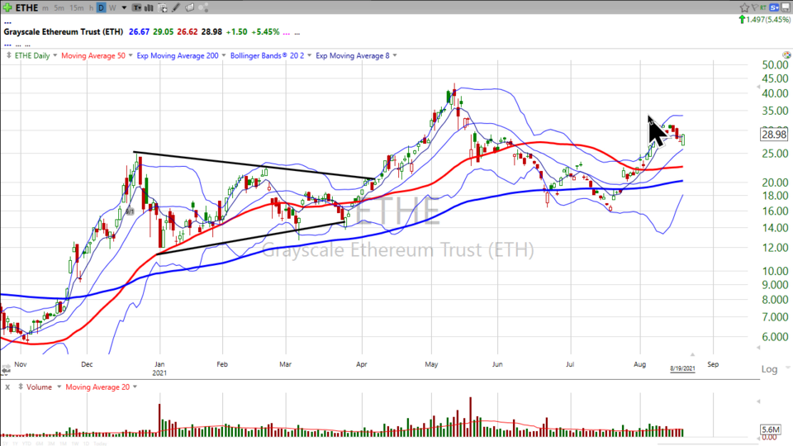
Task: Select the weekly (W) timeframe
Action: [x=113, y=7]
